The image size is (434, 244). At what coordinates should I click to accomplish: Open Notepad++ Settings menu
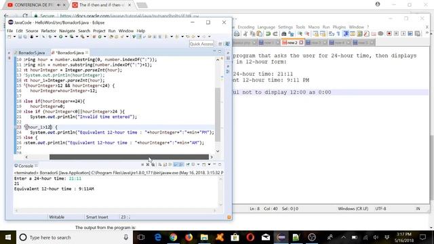(x=285, y=27)
